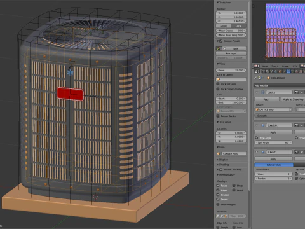This screenshot has height=229, width=305.
Task: Toggle the pin icon in Properties context row
Action: pyautogui.click(x=255, y=78)
